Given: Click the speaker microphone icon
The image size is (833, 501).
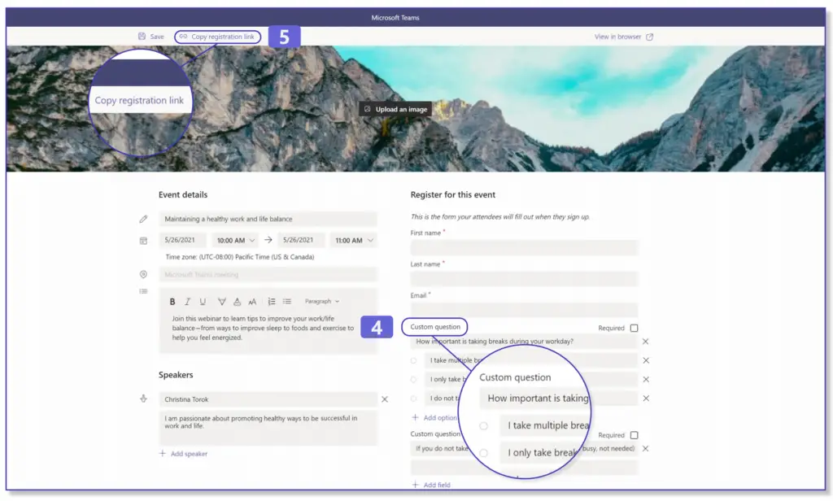Looking at the screenshot, I should (x=143, y=399).
